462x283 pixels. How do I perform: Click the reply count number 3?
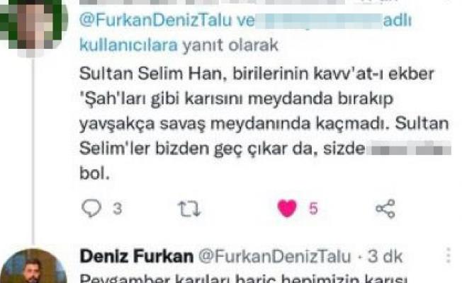[117, 209]
